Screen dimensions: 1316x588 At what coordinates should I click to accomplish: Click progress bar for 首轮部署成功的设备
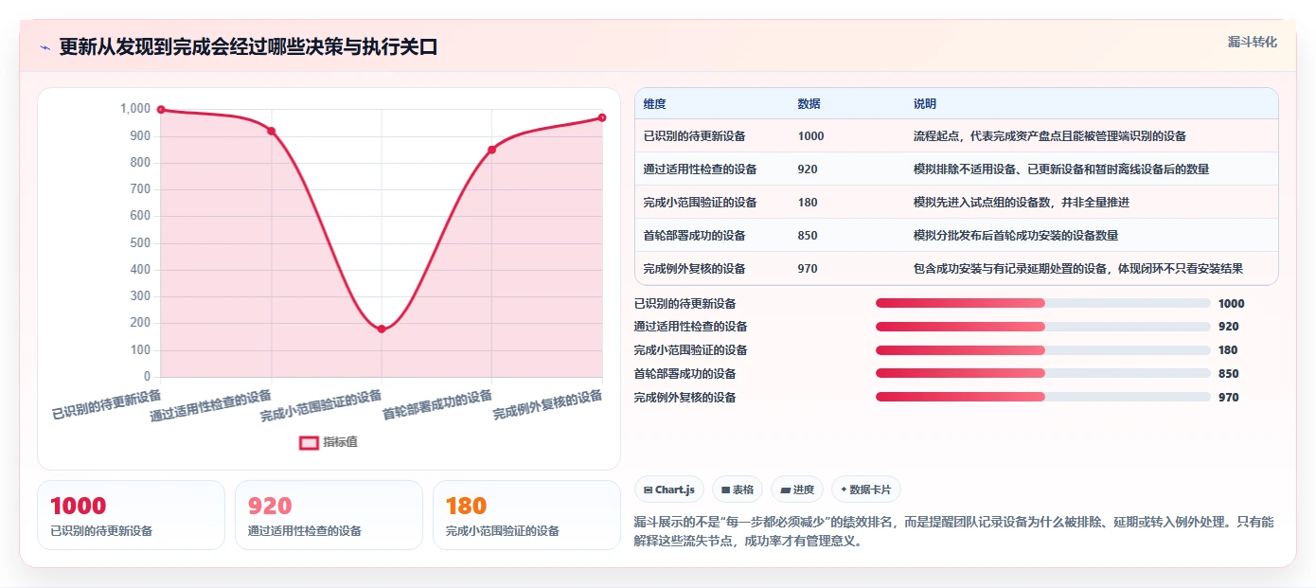click(1043, 374)
